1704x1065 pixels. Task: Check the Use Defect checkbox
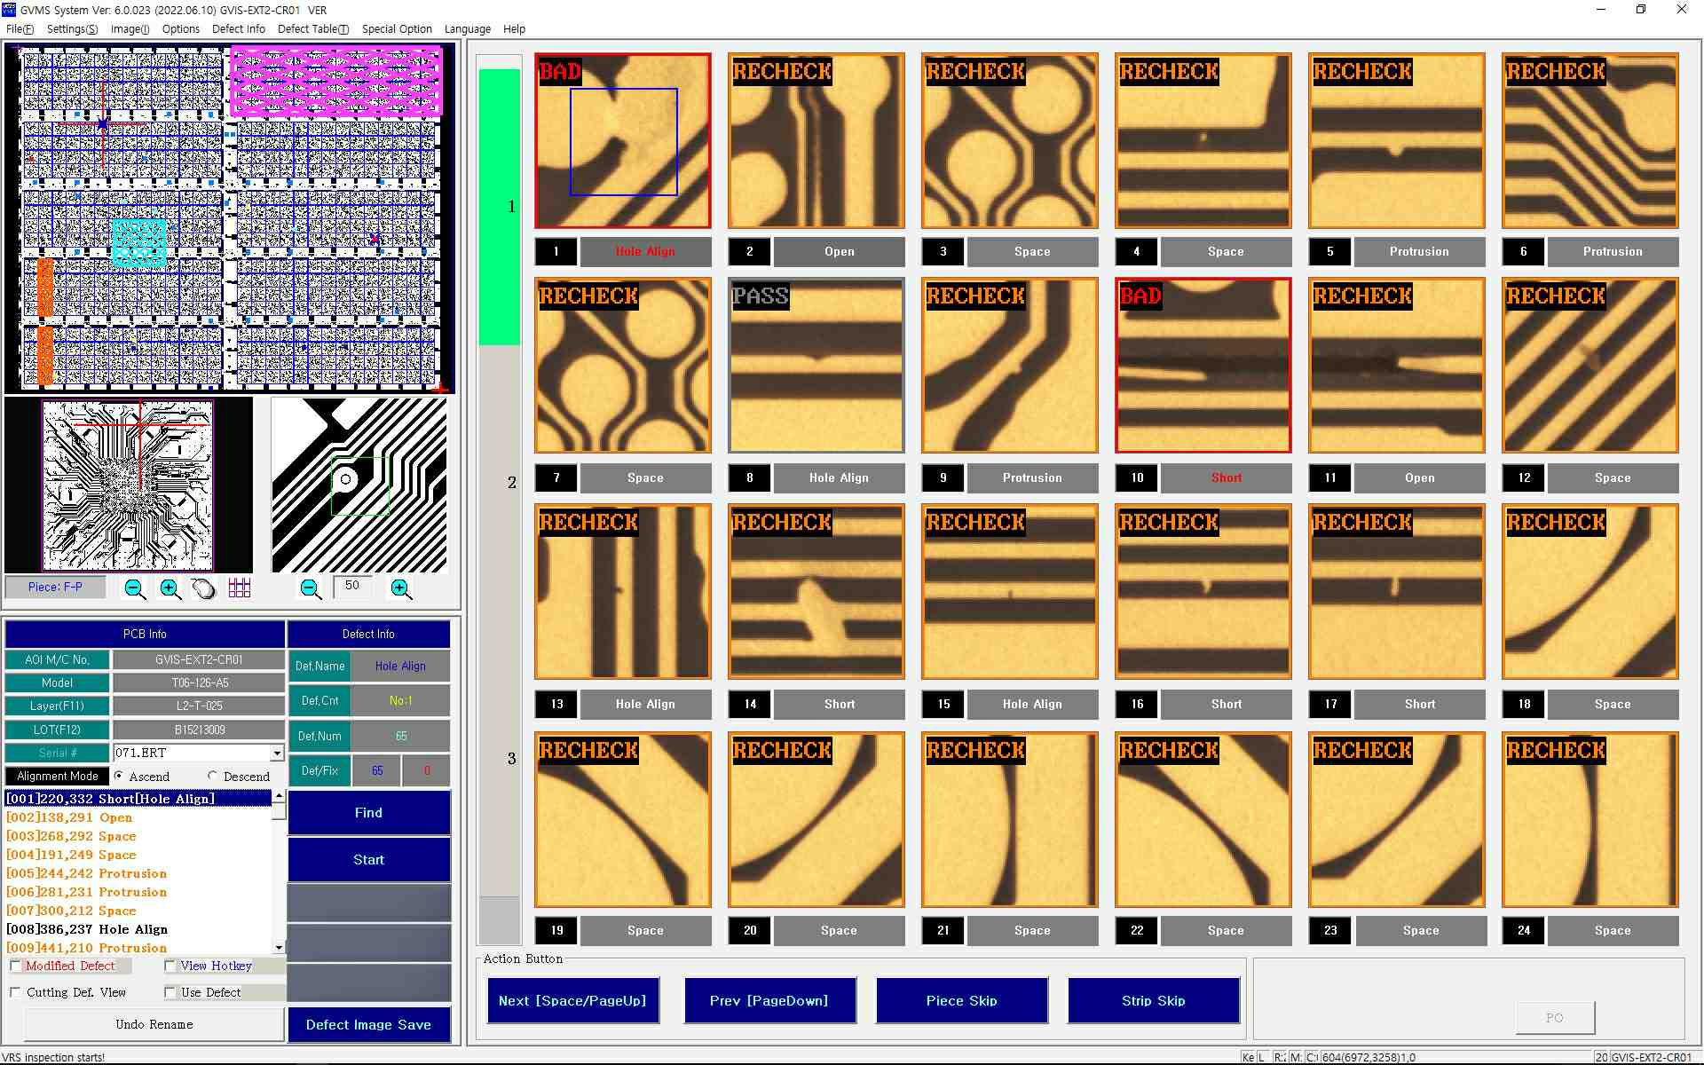click(169, 992)
